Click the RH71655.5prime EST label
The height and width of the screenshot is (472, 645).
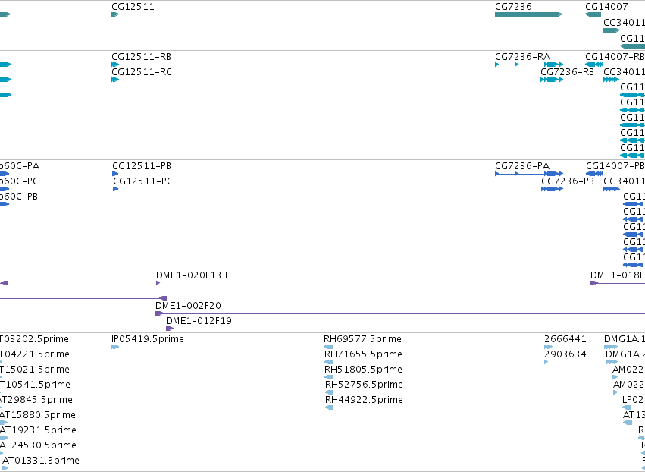pyautogui.click(x=363, y=354)
